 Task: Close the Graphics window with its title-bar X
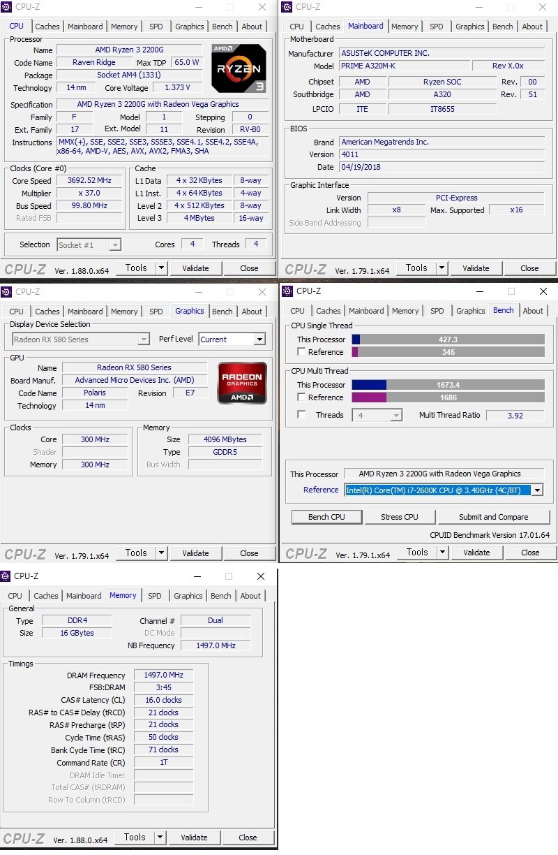tap(262, 292)
